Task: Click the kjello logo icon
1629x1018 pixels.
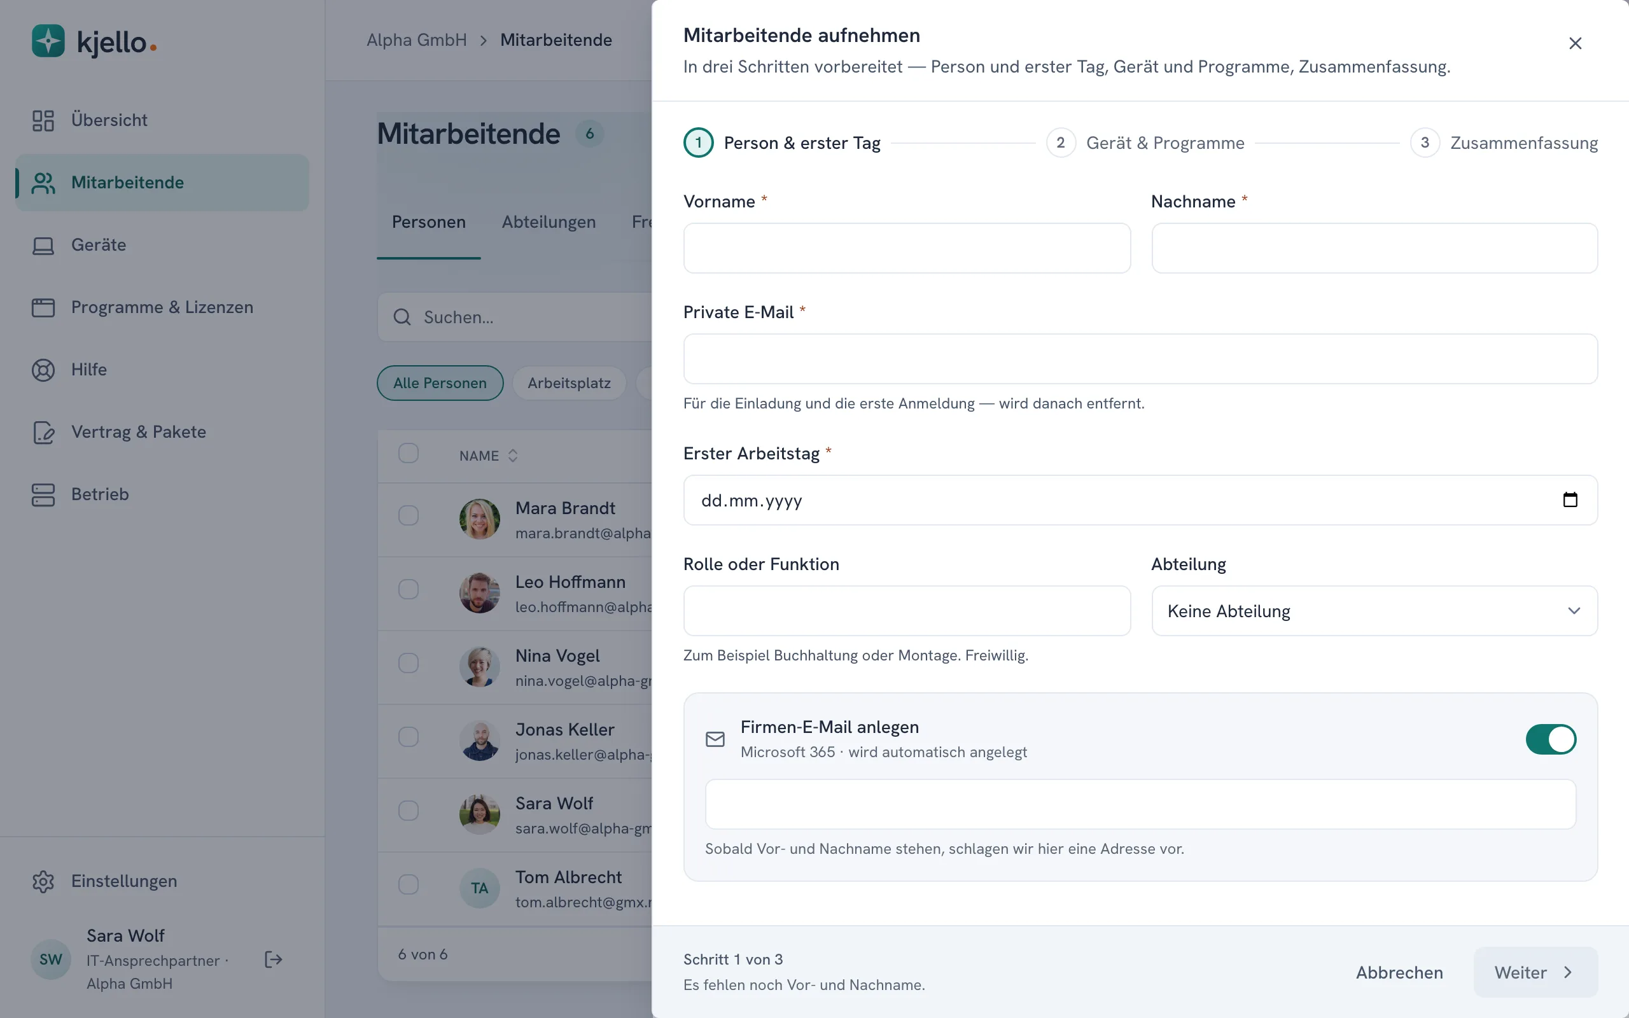Action: (x=48, y=41)
